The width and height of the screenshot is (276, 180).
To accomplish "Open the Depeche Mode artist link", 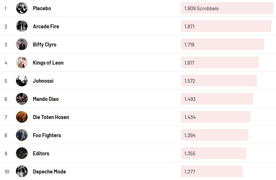I will (x=49, y=172).
